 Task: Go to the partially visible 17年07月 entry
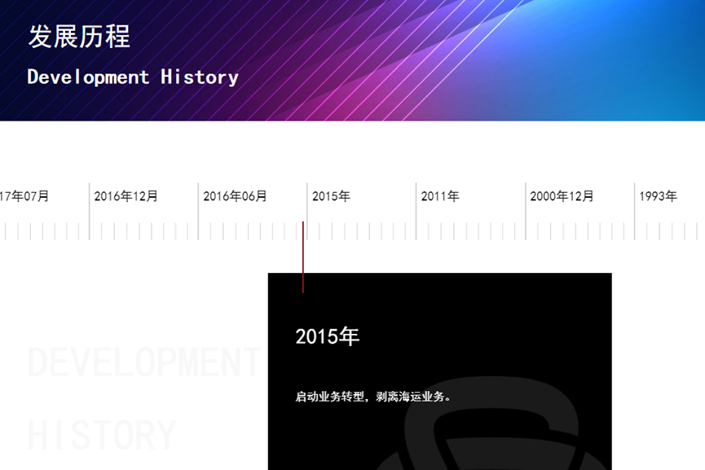[24, 196]
